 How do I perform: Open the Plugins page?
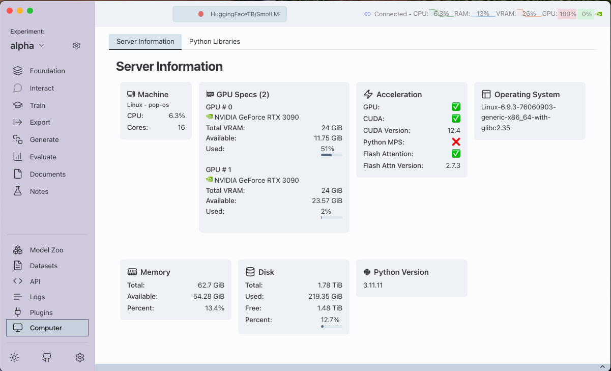[41, 312]
